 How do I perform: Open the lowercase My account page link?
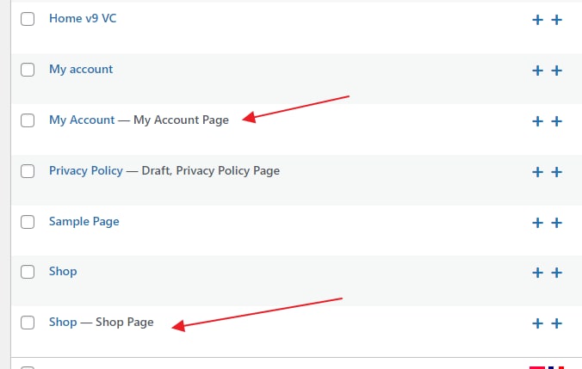81,70
